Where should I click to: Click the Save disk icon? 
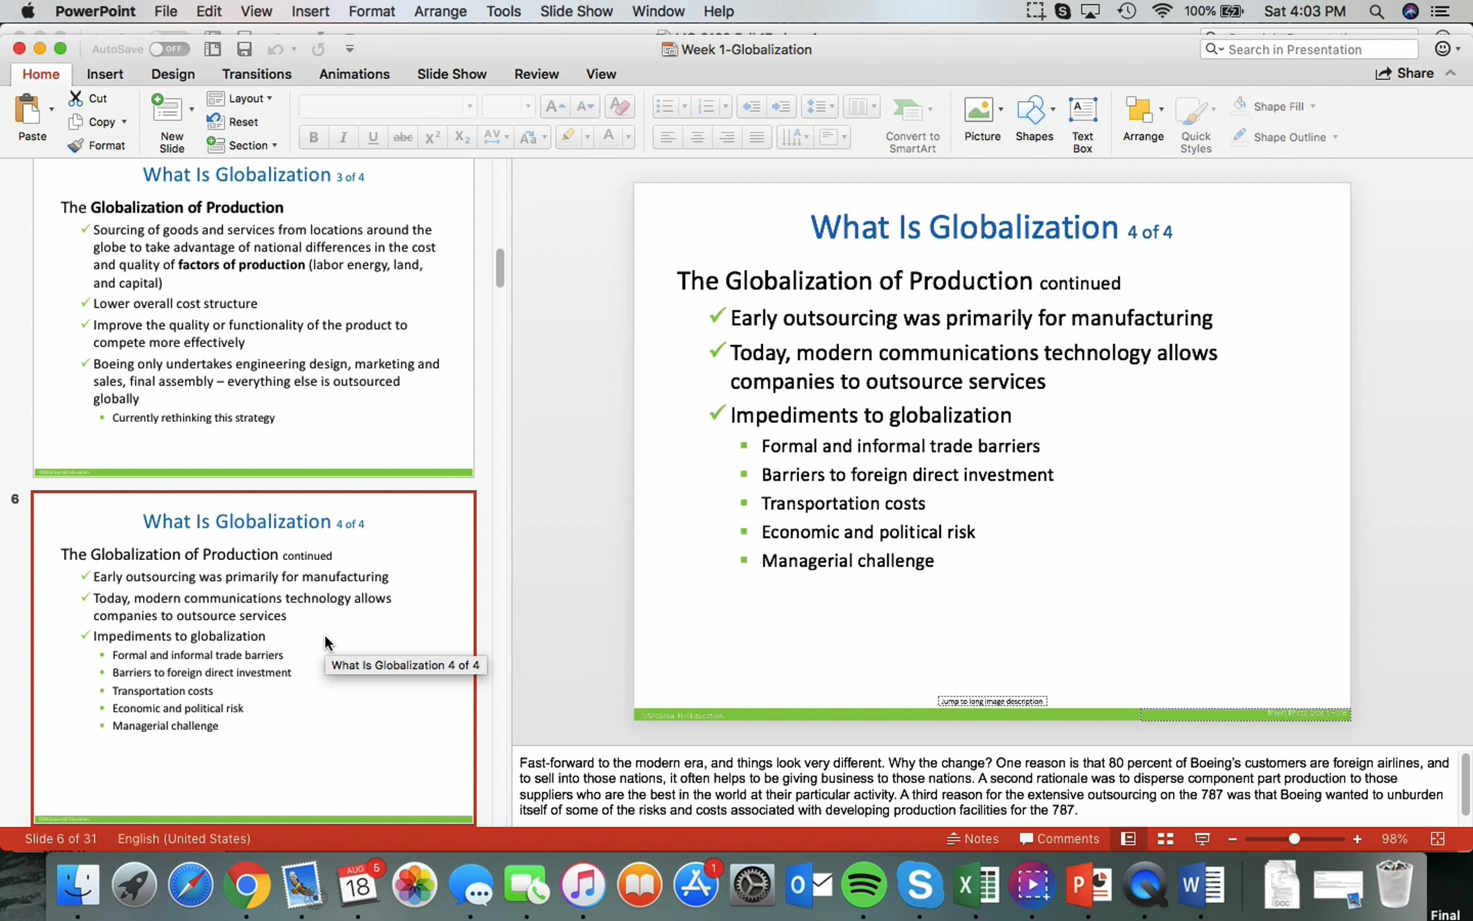244,49
